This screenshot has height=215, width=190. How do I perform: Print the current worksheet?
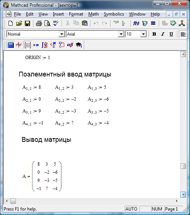coord(39,23)
